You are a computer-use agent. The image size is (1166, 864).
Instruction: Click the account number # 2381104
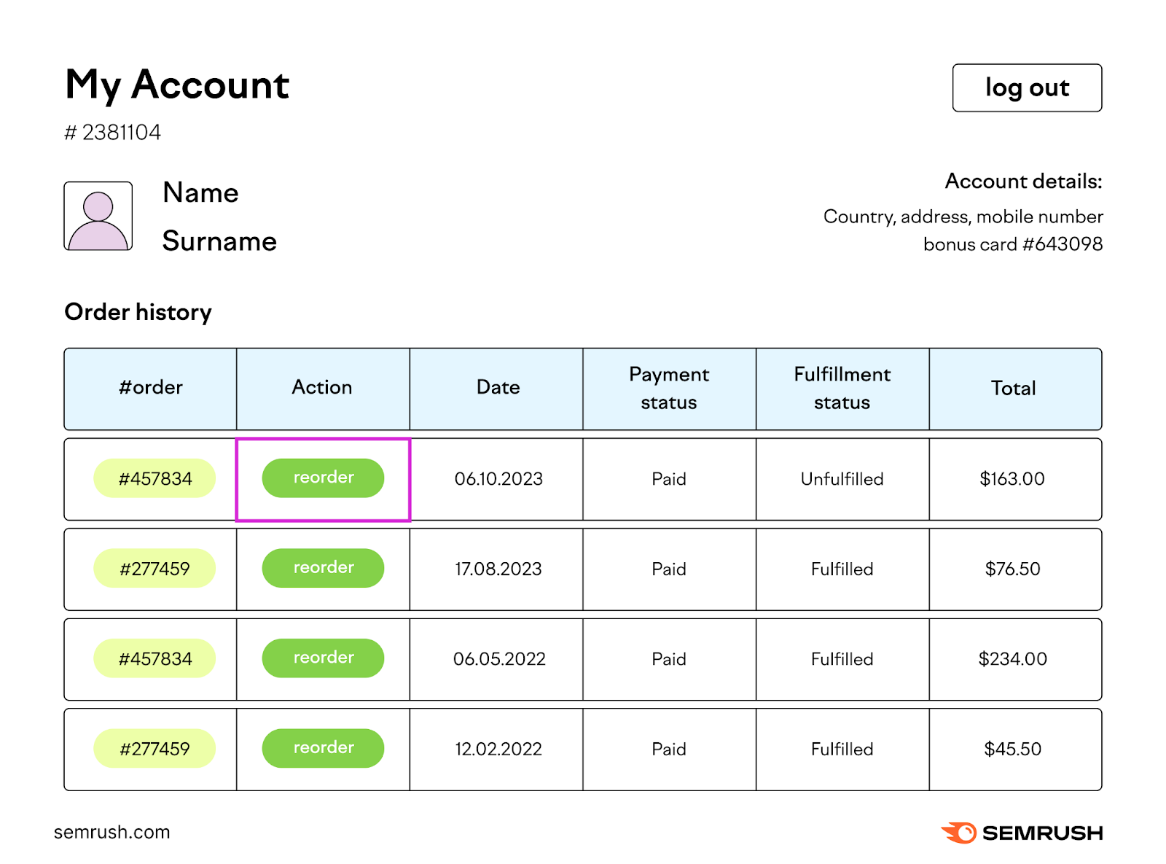(x=113, y=132)
